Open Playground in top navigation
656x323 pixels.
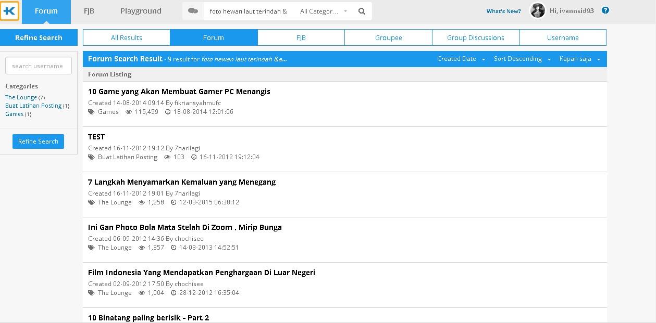(141, 11)
